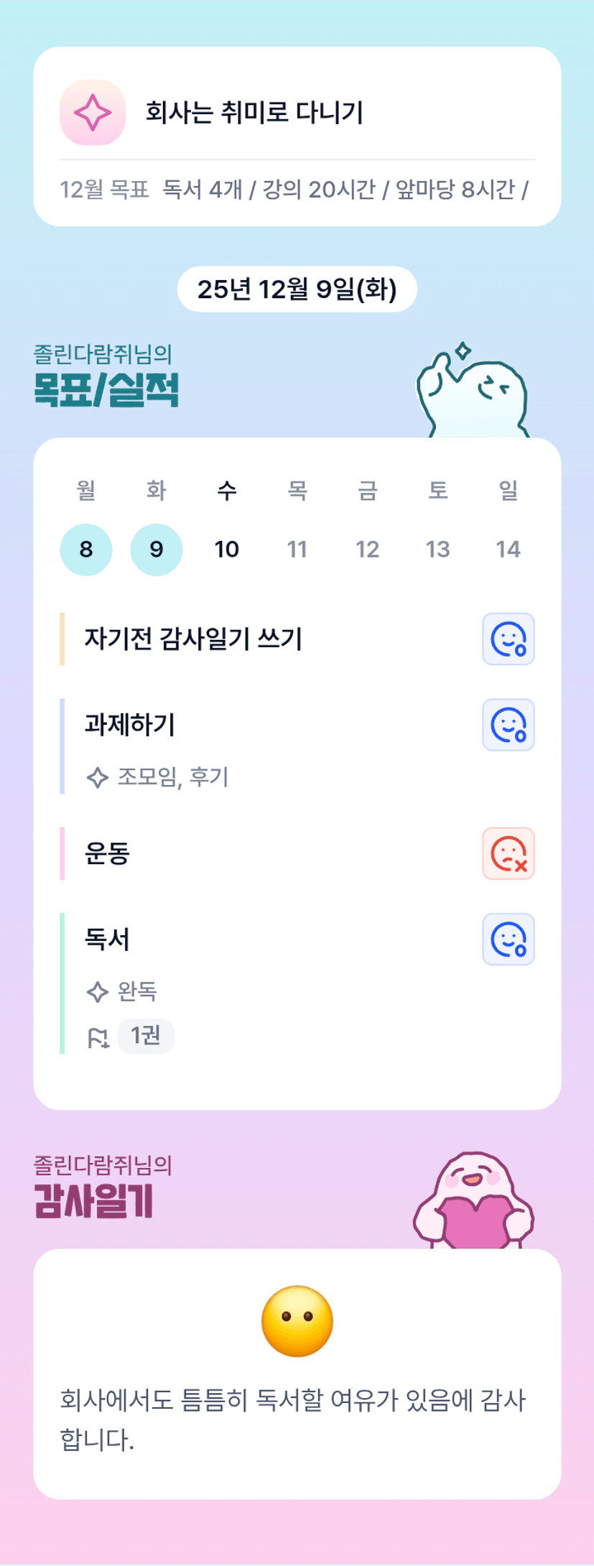Select Monday the 8th in the week calendar
Image resolution: width=594 pixels, height=1566 pixels.
point(86,550)
